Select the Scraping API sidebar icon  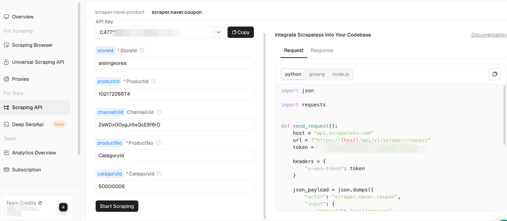coord(6,107)
